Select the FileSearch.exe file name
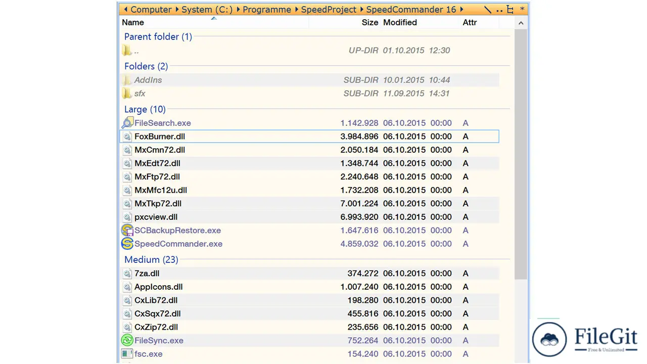 click(163, 123)
